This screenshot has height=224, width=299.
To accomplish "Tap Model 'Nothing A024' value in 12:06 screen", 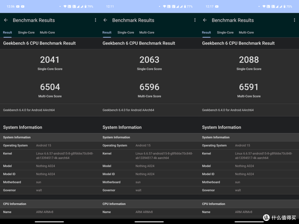I will click(45, 166).
